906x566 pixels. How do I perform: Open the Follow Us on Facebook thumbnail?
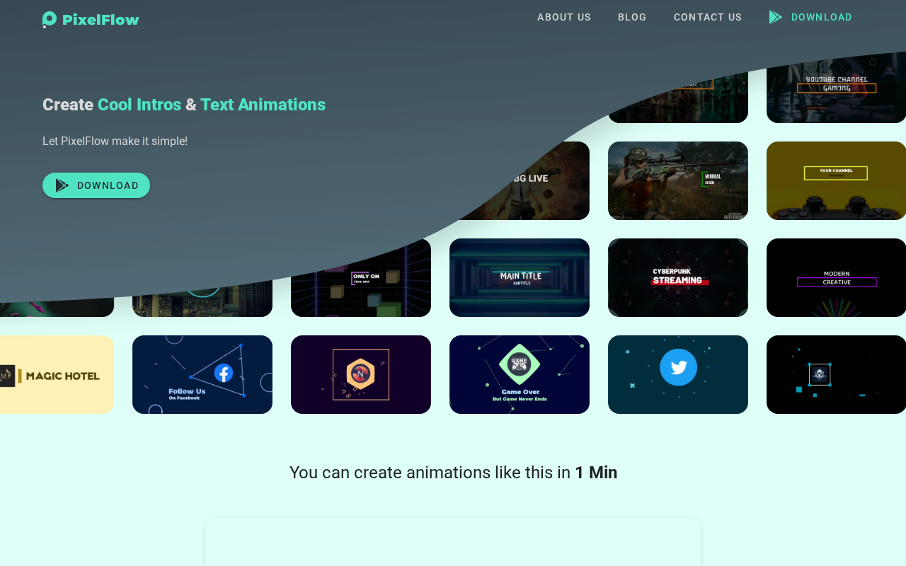(x=202, y=374)
